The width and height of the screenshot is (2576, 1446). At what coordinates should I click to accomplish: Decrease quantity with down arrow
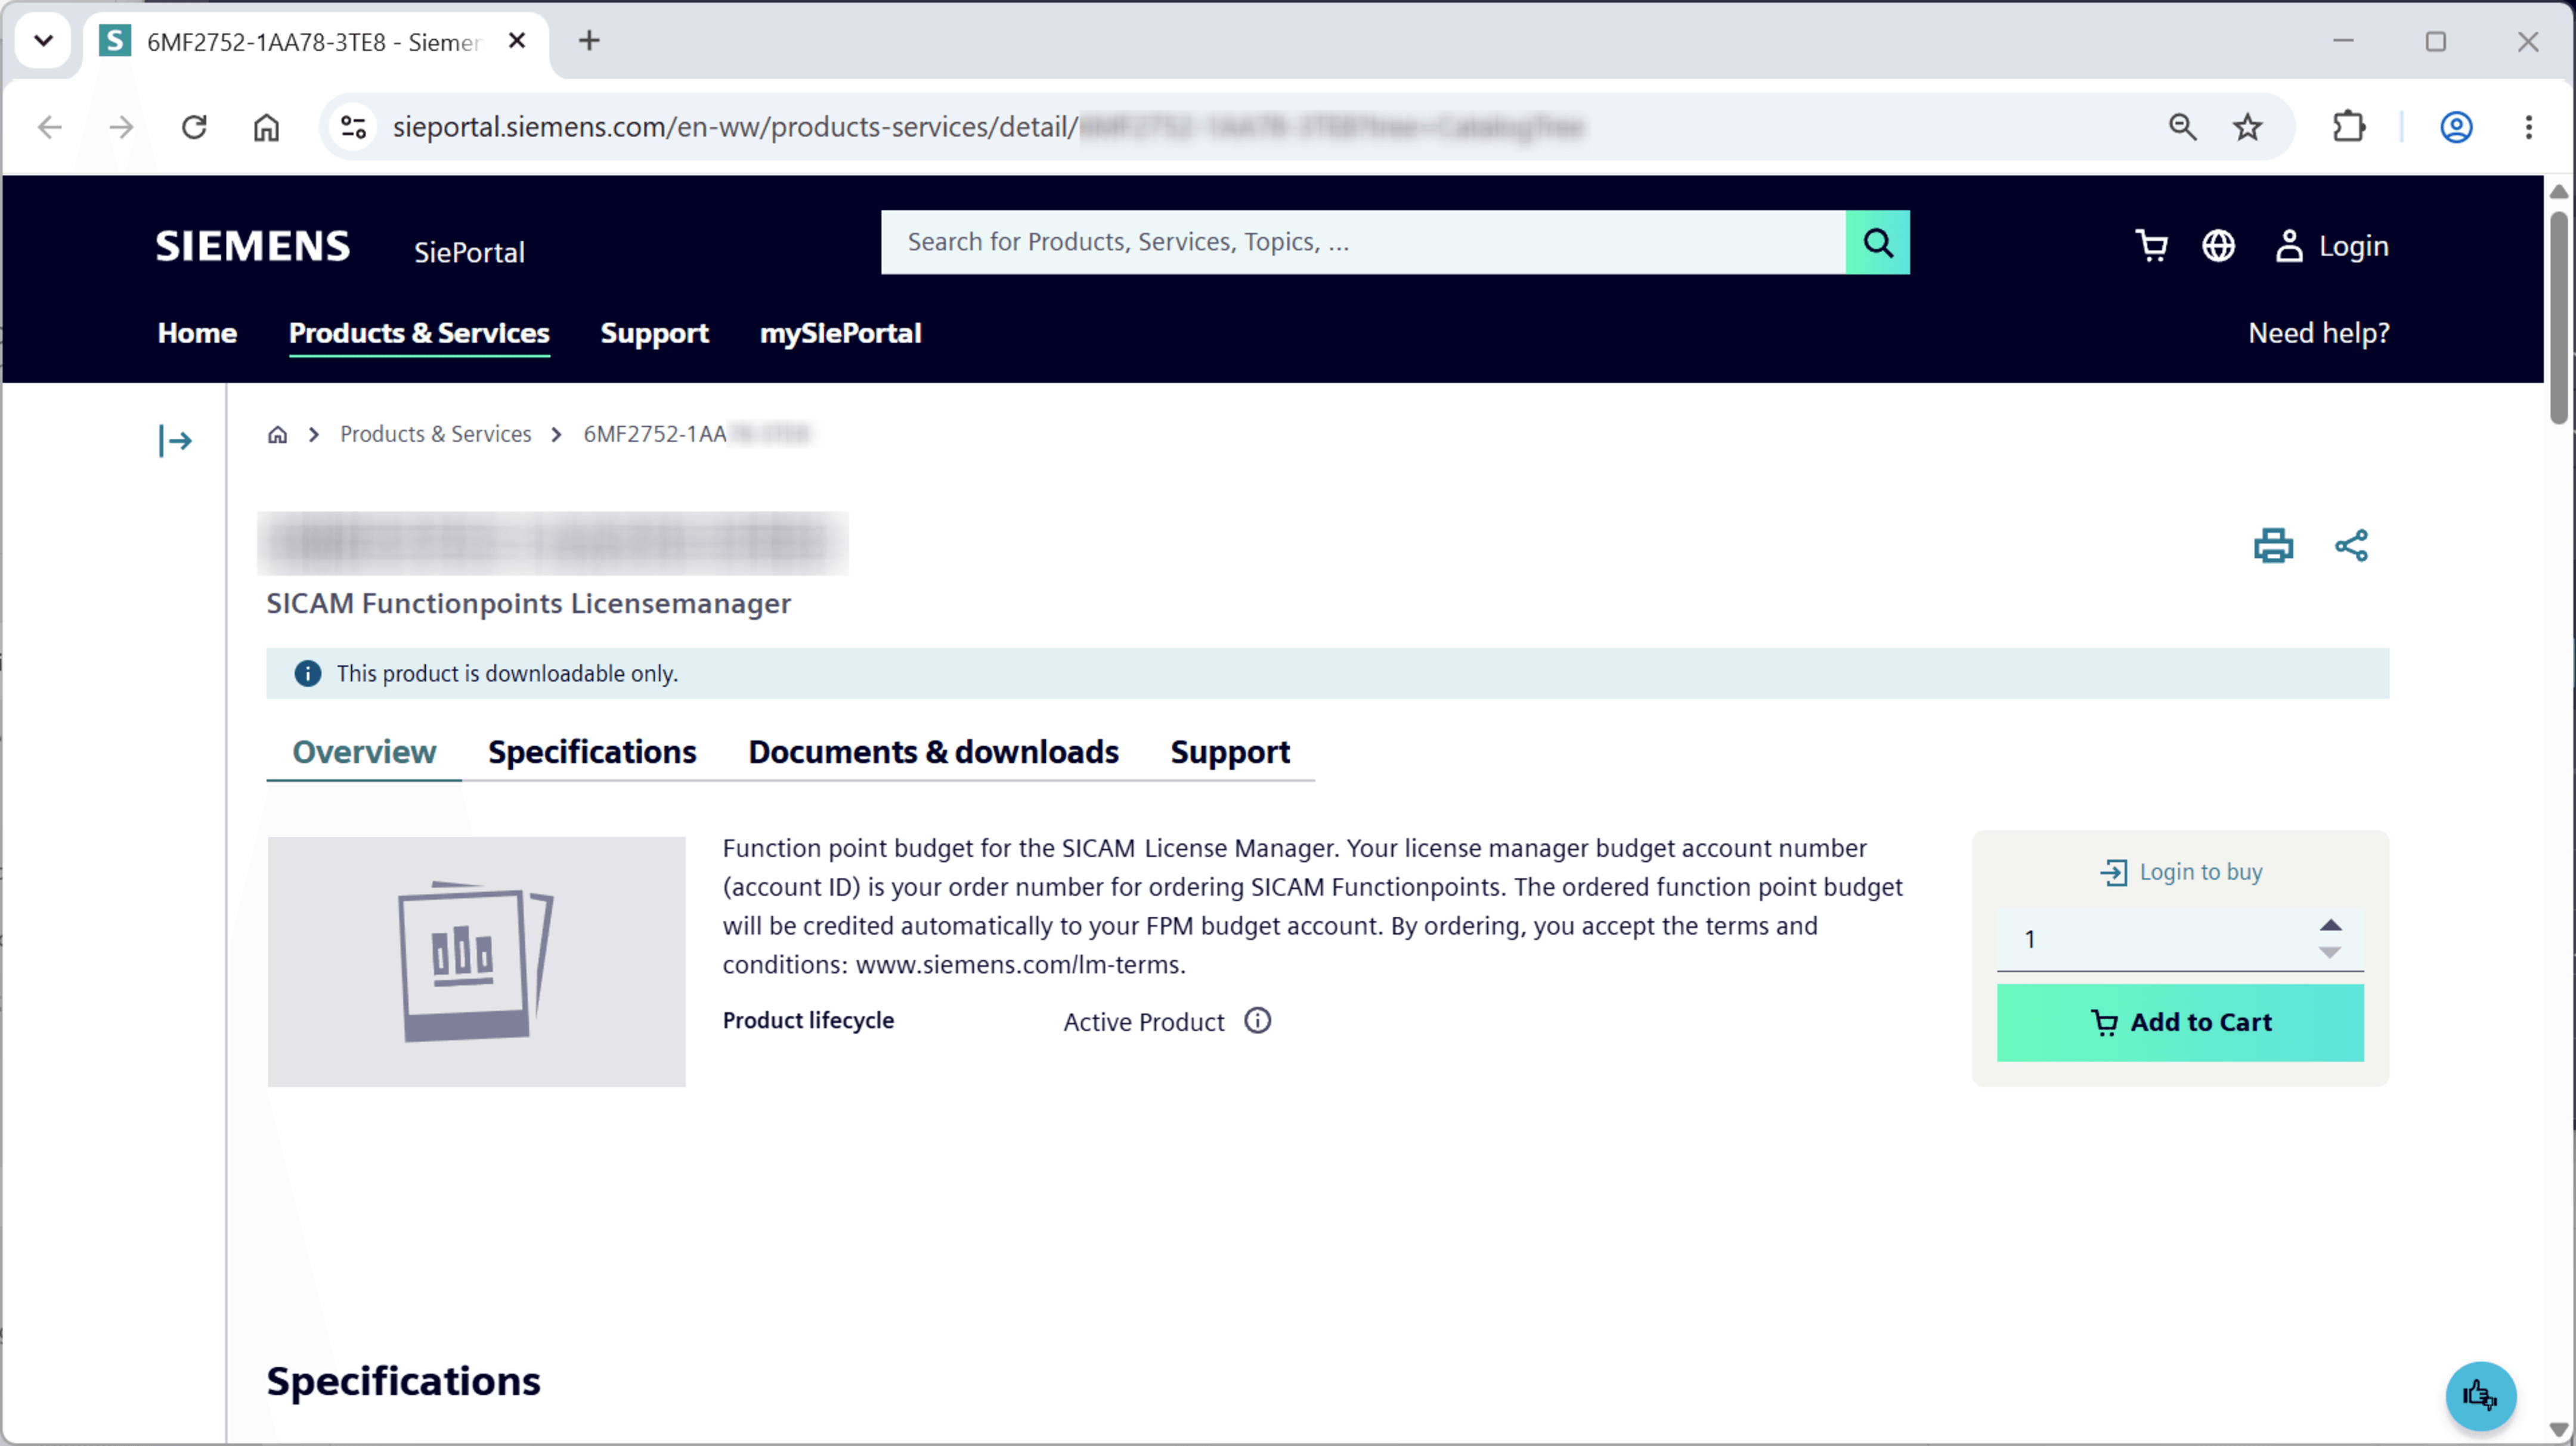[2330, 952]
